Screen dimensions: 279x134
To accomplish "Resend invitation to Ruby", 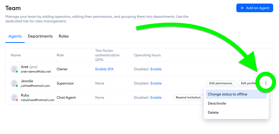I will coord(188,97).
